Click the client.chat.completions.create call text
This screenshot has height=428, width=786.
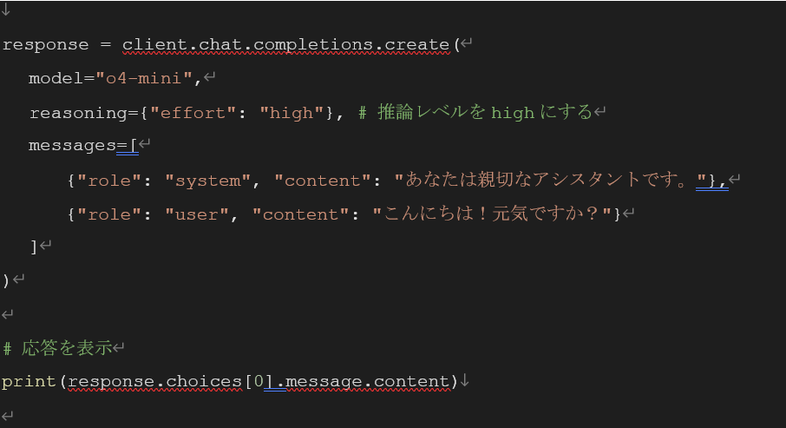click(286, 44)
